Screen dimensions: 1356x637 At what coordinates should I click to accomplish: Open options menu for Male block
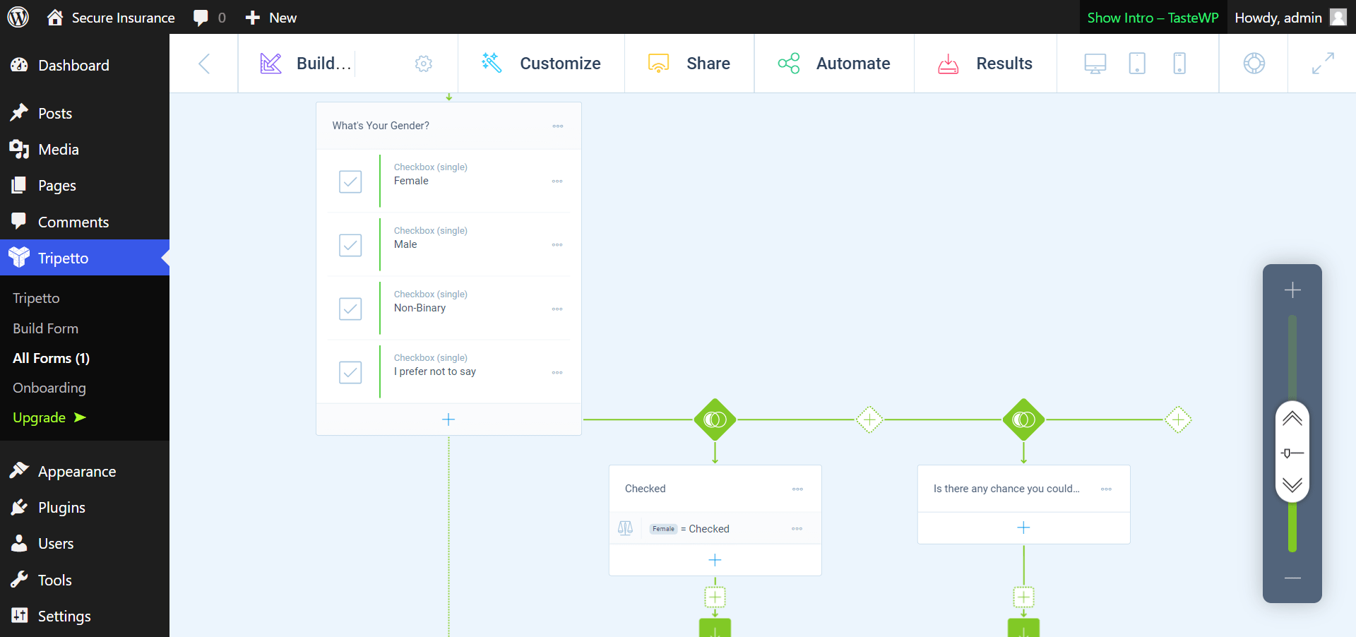(x=557, y=245)
